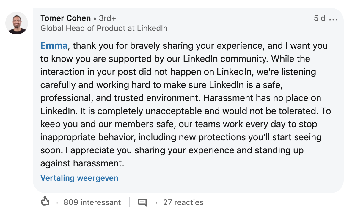Expand the 27 reacties replies

pyautogui.click(x=183, y=202)
